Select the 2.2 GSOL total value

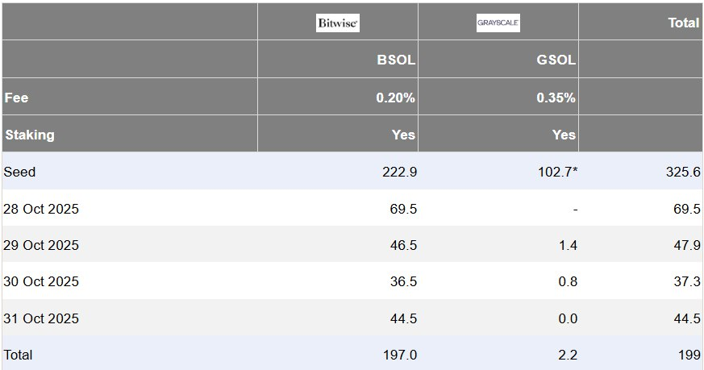[x=568, y=355]
